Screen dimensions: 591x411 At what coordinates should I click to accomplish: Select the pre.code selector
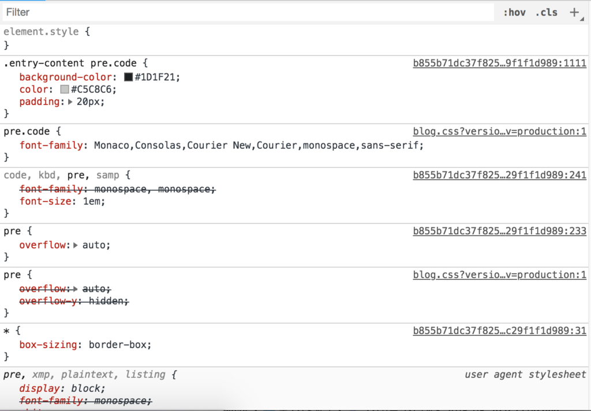(27, 131)
